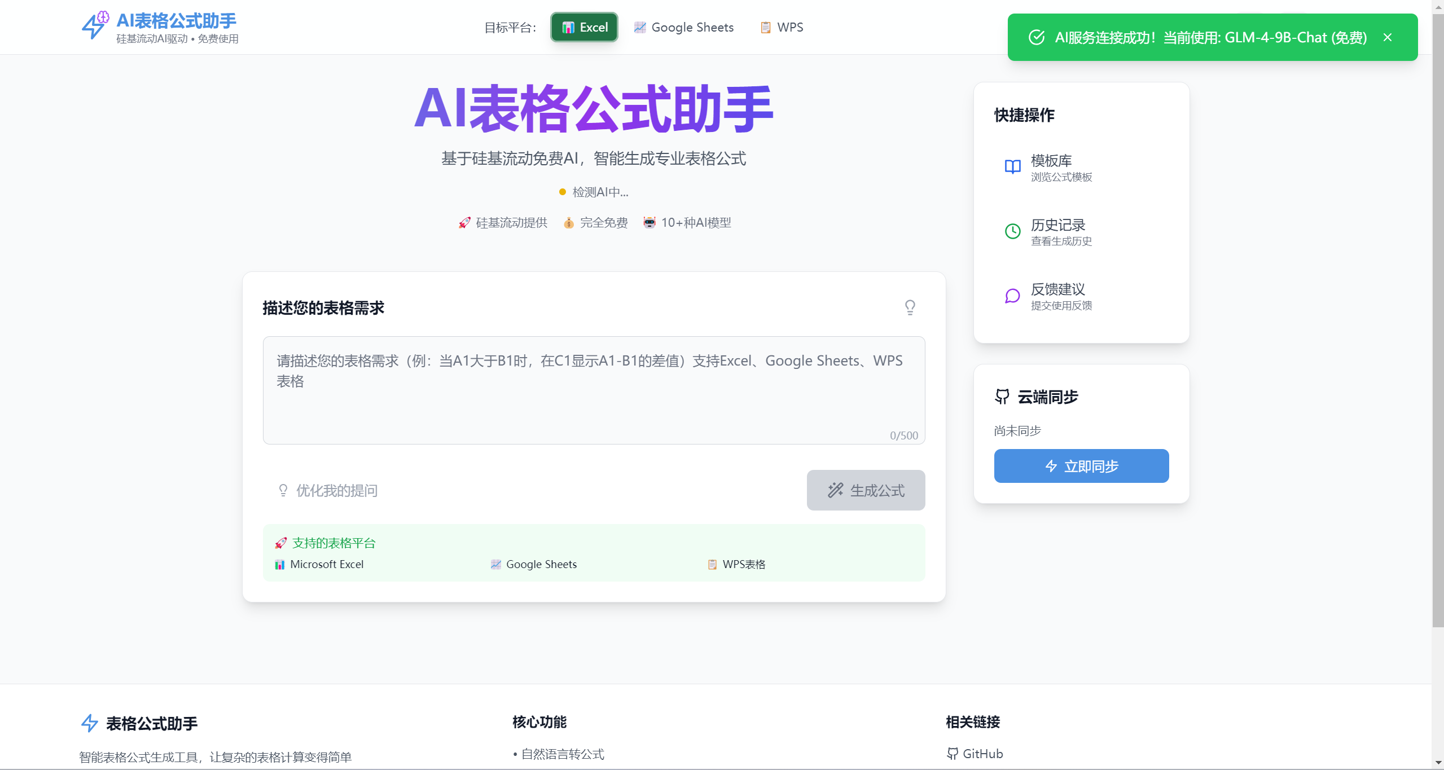Open the template library book icon
The image size is (1444, 770).
coord(1012,167)
